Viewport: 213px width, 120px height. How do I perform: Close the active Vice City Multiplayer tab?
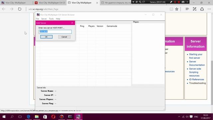point(97,3)
